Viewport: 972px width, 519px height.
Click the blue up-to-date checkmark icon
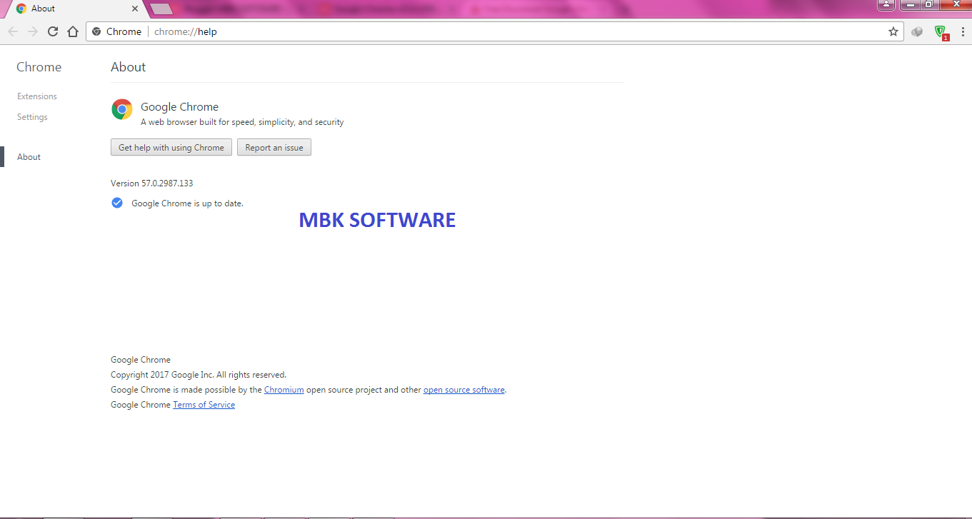[117, 203]
